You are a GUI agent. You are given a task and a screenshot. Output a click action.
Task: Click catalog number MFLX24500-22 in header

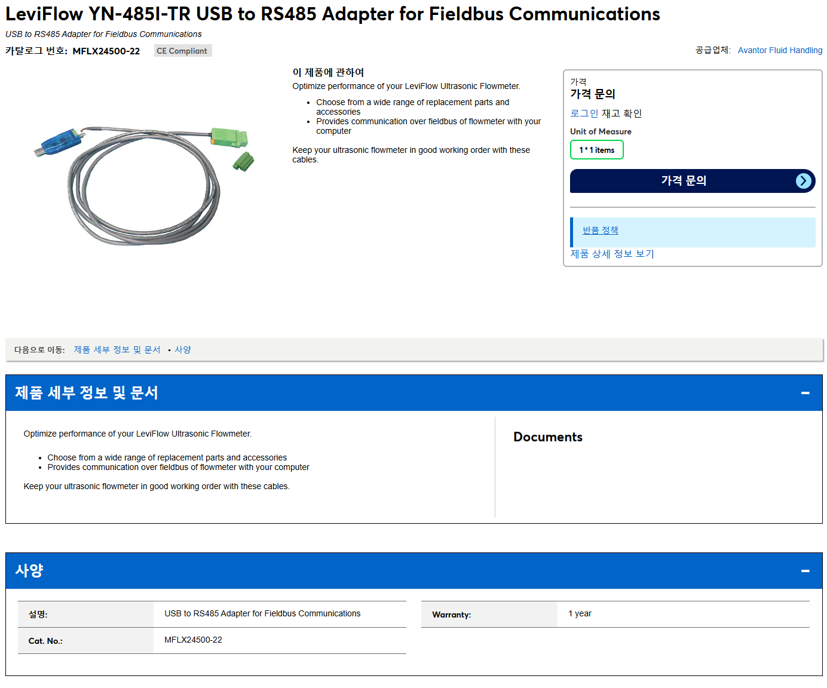tap(106, 51)
